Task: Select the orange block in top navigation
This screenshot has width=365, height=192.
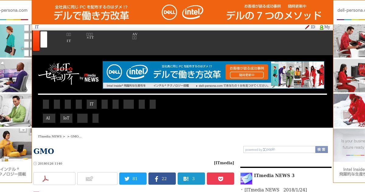Action: tap(36, 41)
